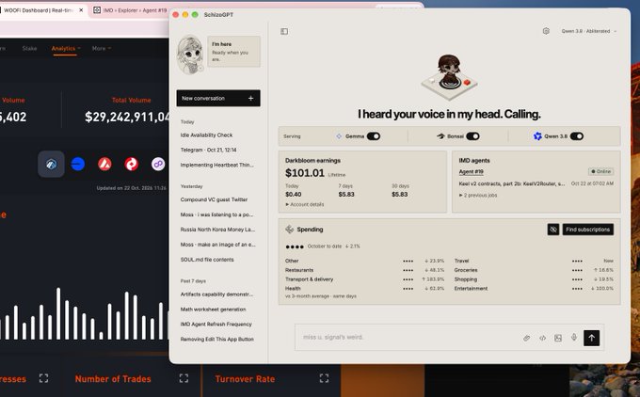Expand 2 previous jobs in IMD agents
The height and width of the screenshot is (397, 640).
(x=478, y=196)
